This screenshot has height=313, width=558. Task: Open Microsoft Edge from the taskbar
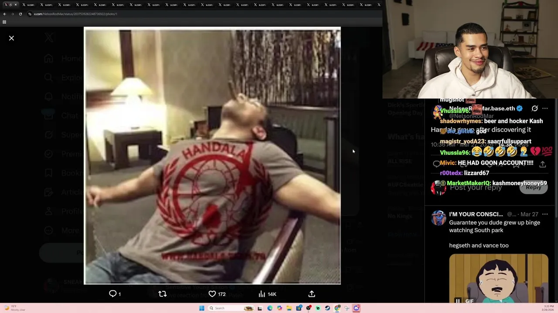[x=270, y=308]
